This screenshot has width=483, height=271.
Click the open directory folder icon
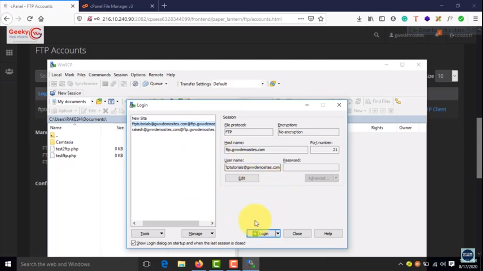[x=99, y=102]
